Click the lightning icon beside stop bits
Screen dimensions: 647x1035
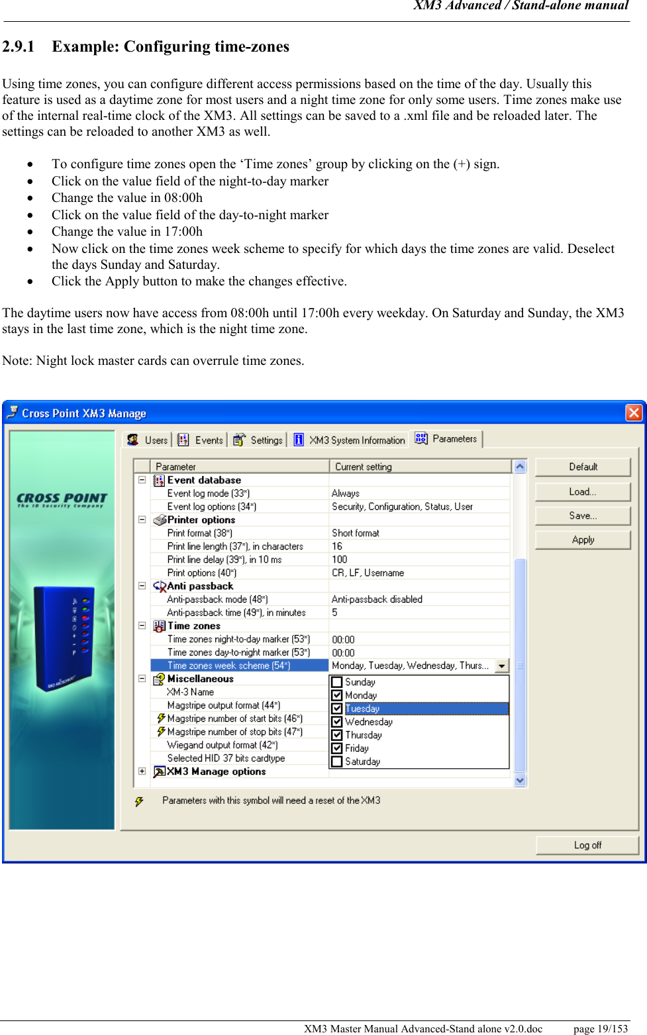point(161,732)
